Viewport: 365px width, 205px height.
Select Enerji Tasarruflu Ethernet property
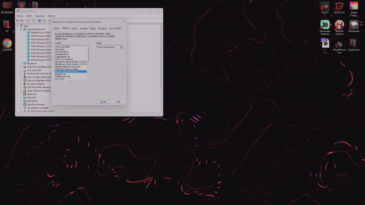tap(71, 71)
